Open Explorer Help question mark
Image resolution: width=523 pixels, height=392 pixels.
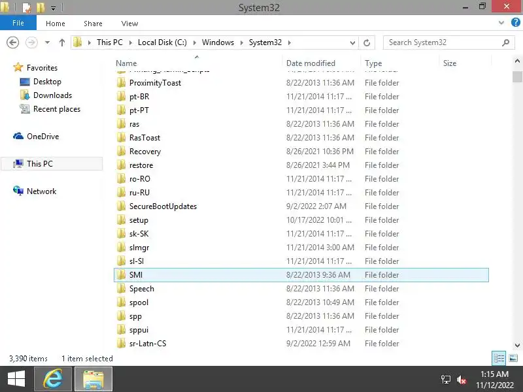(x=515, y=23)
